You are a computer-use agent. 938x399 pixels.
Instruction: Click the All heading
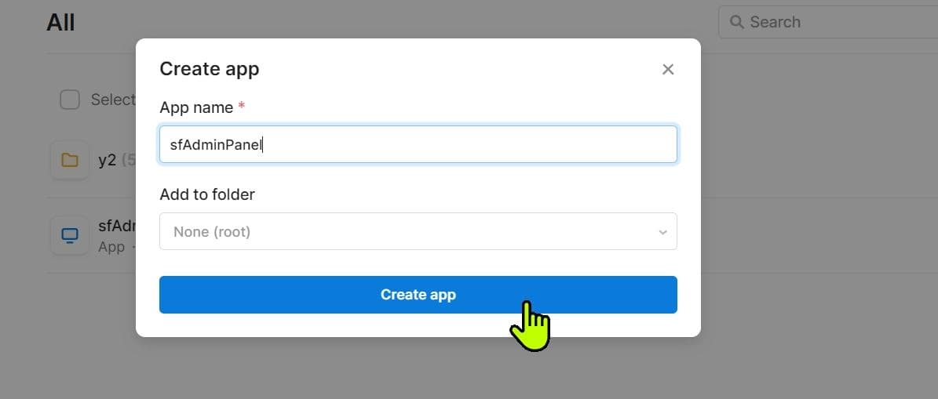pos(60,23)
